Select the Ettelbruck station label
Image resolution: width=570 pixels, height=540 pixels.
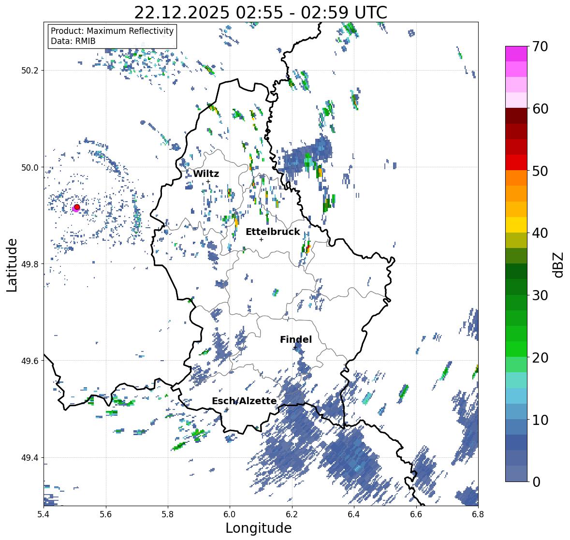click(x=273, y=232)
